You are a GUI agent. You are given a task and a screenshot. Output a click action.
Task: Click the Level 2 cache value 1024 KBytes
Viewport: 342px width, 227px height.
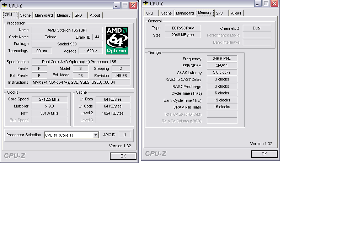[113, 113]
